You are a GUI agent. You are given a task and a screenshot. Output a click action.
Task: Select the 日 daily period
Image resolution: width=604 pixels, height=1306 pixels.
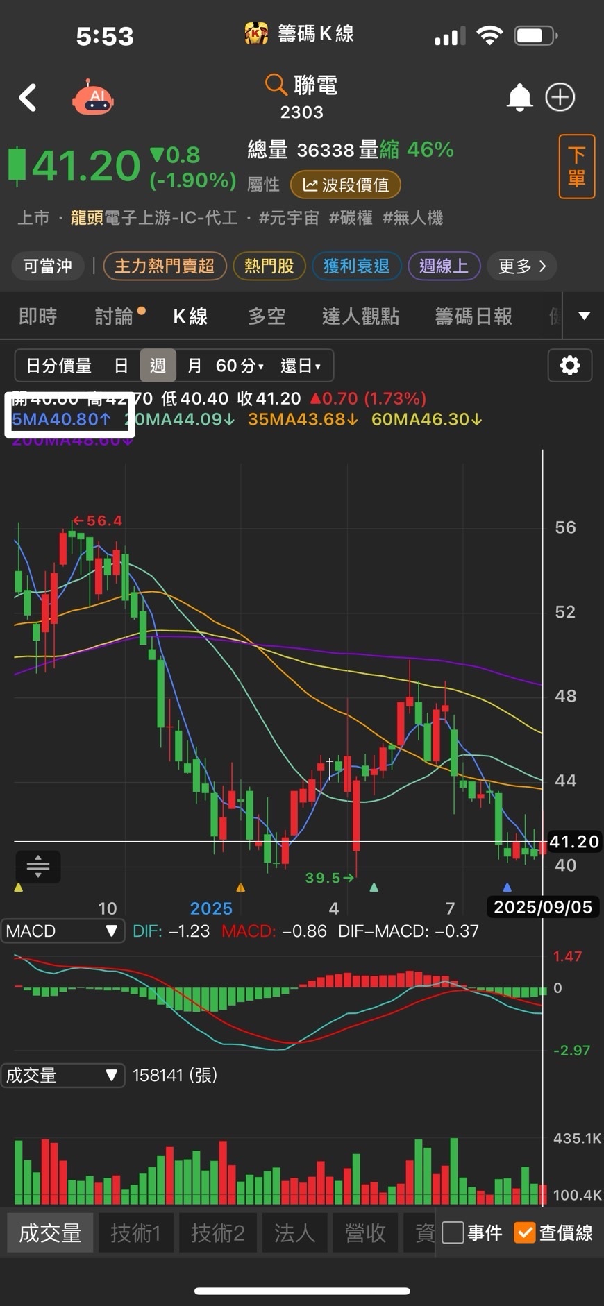(x=121, y=366)
